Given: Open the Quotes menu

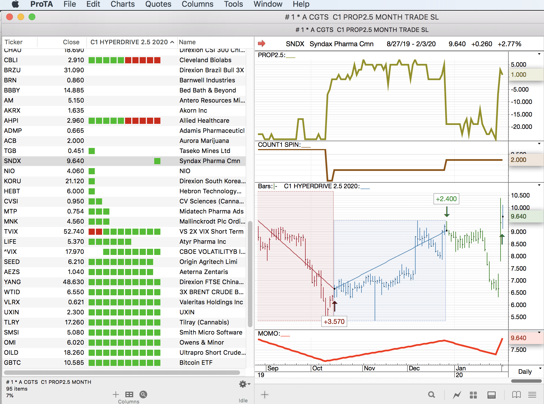Looking at the screenshot, I should (x=158, y=4).
